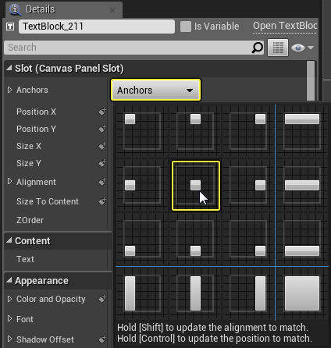Click the Position X bind icon
Viewport: 331px width, 348px height.
click(102, 112)
